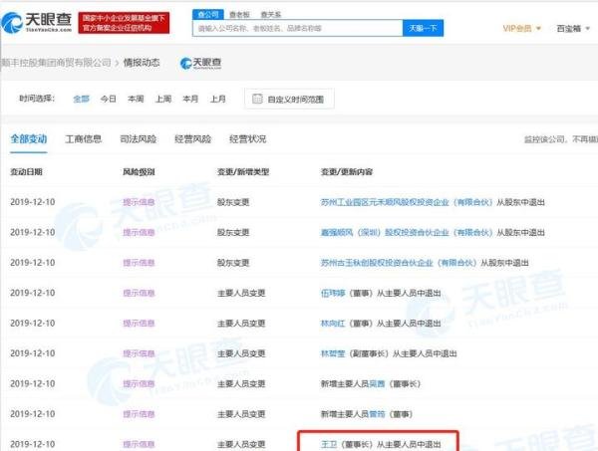Click date 2019-12-10 in 林哲莹 row

(x=33, y=353)
